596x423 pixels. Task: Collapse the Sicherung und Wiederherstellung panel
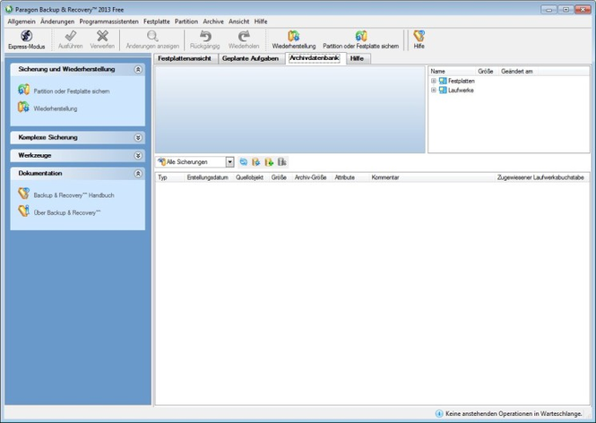(138, 70)
